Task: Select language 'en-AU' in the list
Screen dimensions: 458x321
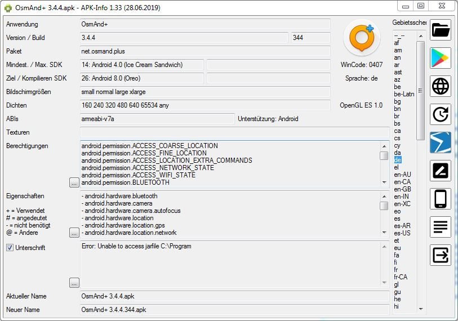Action: (x=402, y=175)
